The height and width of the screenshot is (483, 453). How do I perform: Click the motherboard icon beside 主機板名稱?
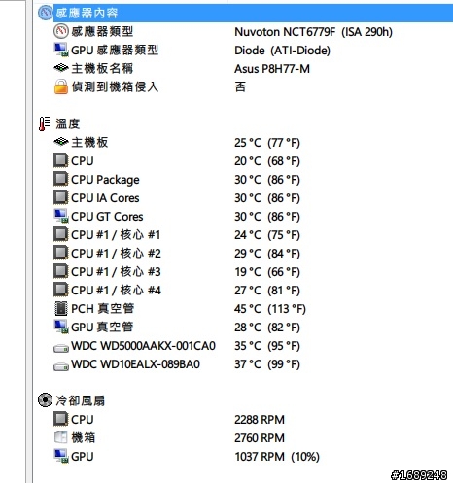[61, 68]
